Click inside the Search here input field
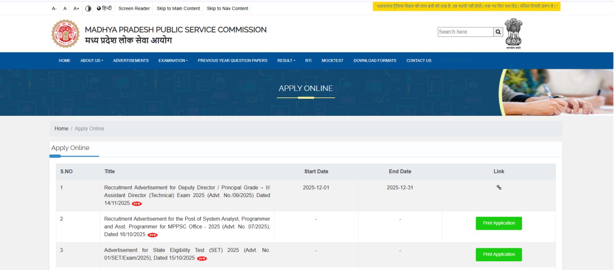The width and height of the screenshot is (614, 270). 464,32
